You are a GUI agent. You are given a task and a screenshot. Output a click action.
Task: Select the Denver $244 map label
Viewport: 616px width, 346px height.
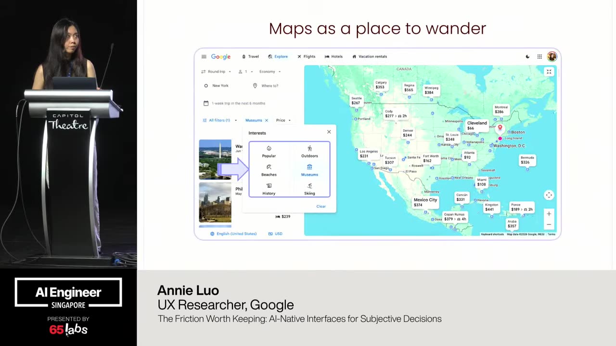(x=408, y=133)
